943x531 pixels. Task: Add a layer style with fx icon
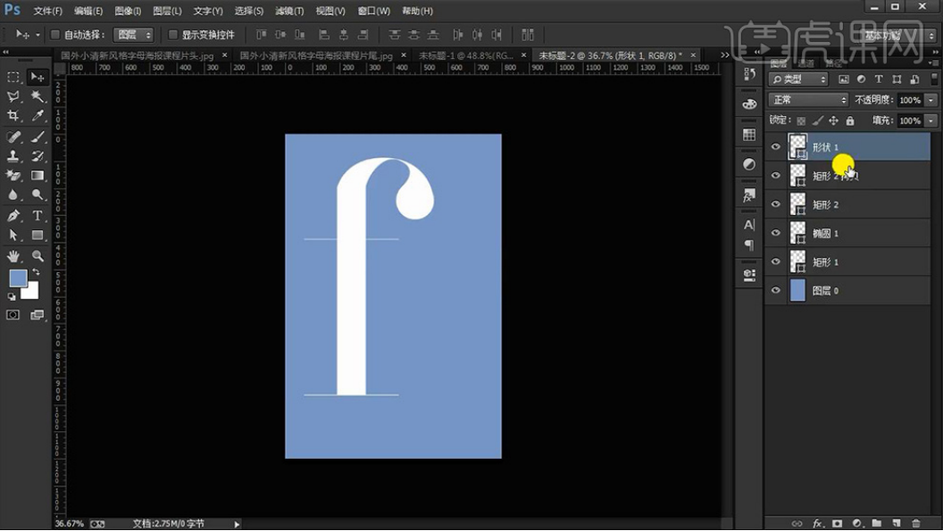click(x=818, y=523)
